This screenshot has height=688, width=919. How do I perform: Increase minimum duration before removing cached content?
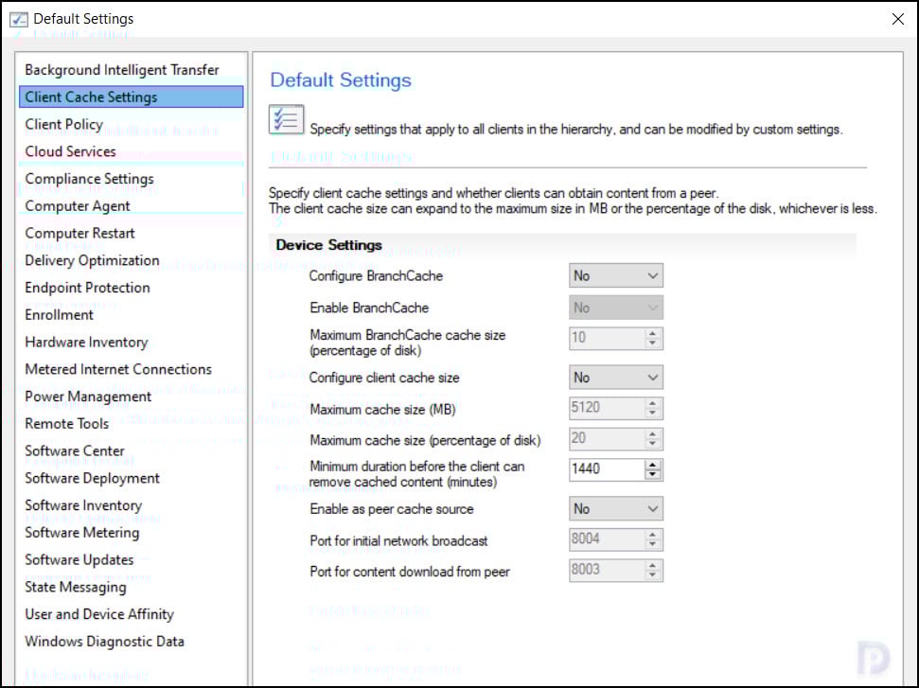coord(652,465)
